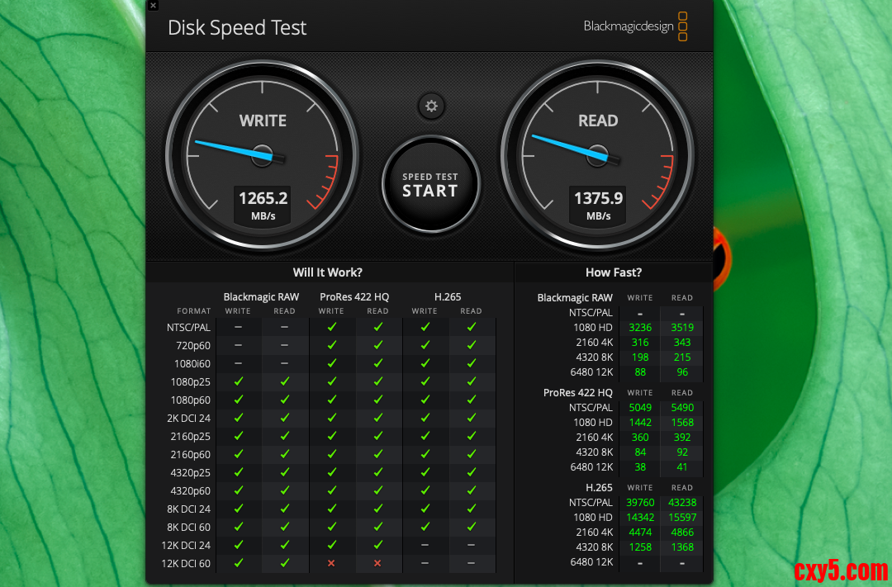This screenshot has height=587, width=892.
Task: Click ProRes 422 HQ 6480 12K read value 41
Action: click(x=682, y=467)
